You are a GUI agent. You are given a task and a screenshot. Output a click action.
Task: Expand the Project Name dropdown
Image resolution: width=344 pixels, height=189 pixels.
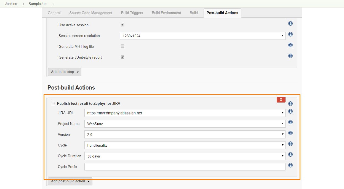coord(282,124)
